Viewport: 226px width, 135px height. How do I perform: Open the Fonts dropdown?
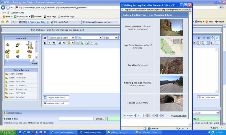point(89,38)
